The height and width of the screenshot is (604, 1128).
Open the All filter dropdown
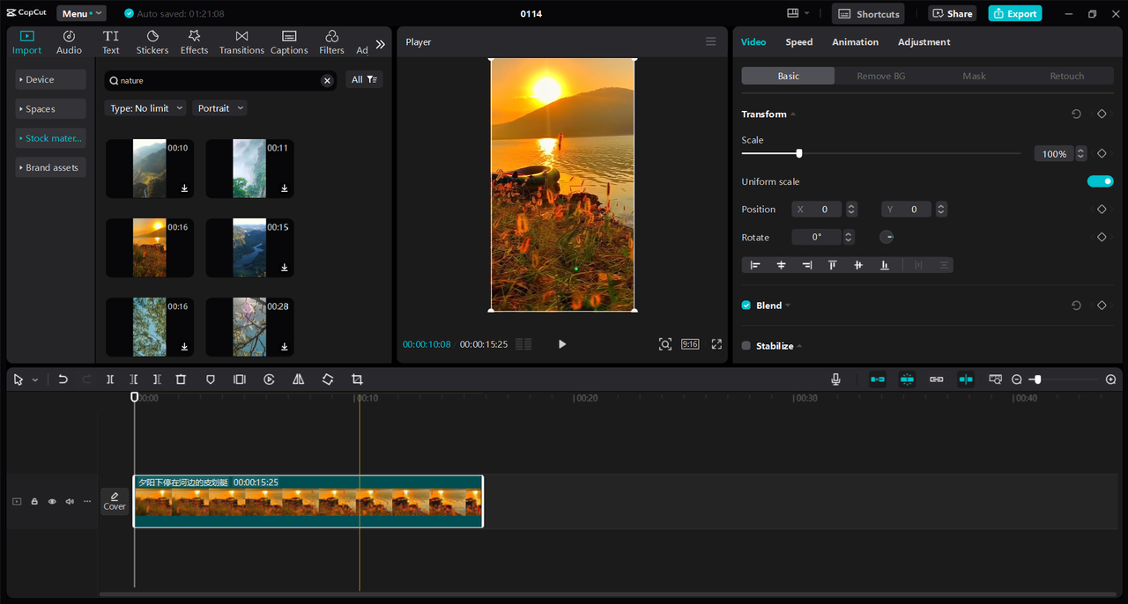364,80
